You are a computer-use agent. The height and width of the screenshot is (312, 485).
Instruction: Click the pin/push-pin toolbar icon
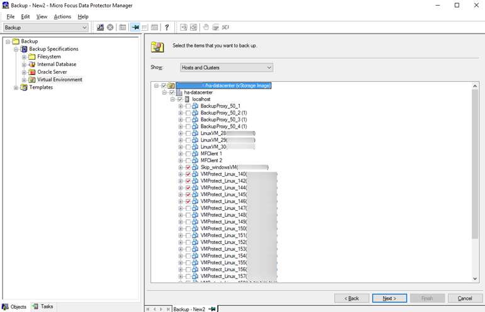pyautogui.click(x=135, y=28)
